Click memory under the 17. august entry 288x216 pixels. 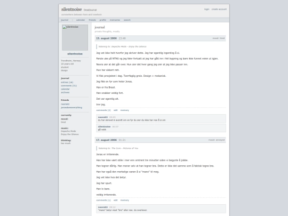125,200
